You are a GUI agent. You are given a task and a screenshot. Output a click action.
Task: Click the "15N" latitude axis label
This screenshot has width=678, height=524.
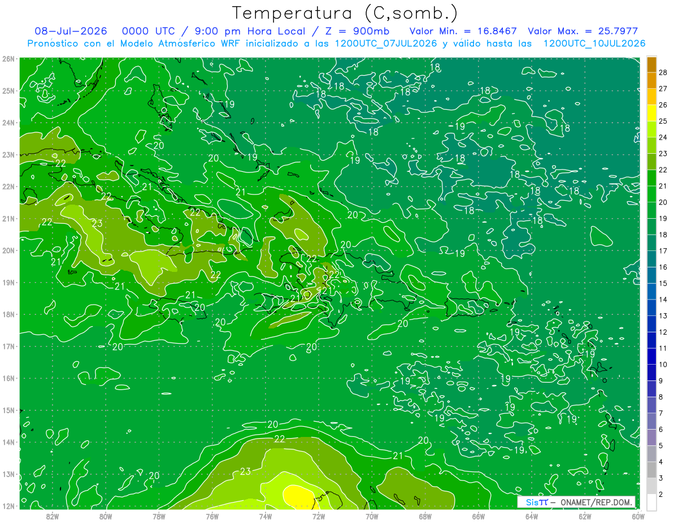(x=9, y=410)
